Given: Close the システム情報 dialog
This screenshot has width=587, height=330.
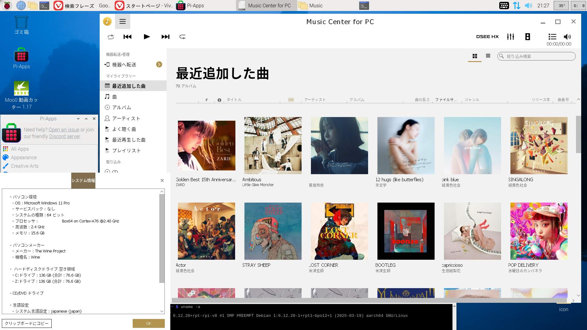Looking at the screenshot, I should coord(162,180).
